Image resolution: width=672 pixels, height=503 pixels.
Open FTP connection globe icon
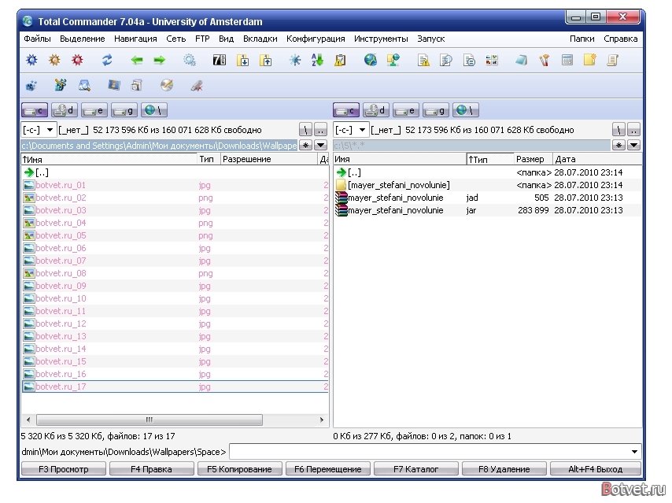coord(371,60)
